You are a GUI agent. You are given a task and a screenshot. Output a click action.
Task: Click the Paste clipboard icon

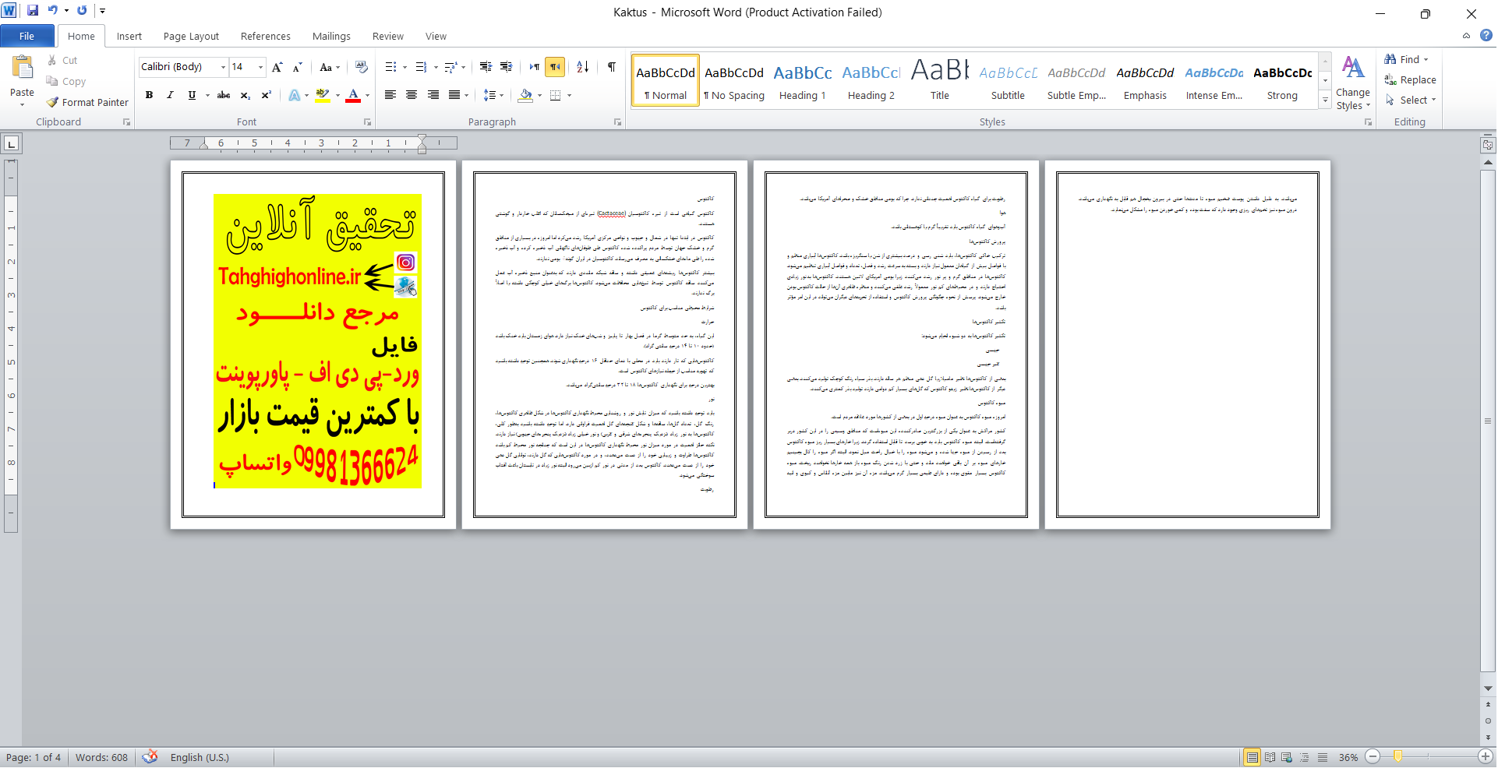22,68
